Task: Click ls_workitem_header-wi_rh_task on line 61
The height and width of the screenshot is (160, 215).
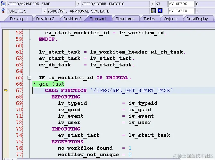Action: [136, 52]
